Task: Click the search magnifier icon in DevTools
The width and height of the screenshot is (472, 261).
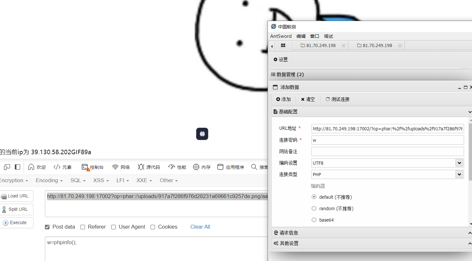Action: [254, 167]
